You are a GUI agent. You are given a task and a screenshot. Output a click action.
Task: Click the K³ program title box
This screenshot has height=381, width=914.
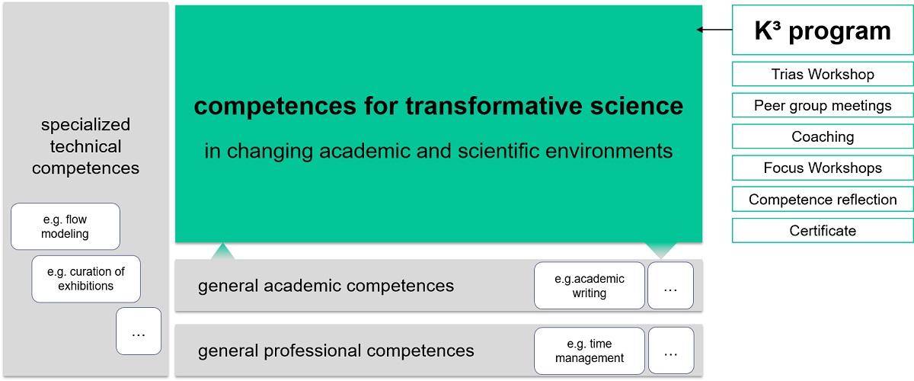coord(823,30)
